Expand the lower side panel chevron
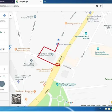 pyautogui.click(x=4, y=69)
